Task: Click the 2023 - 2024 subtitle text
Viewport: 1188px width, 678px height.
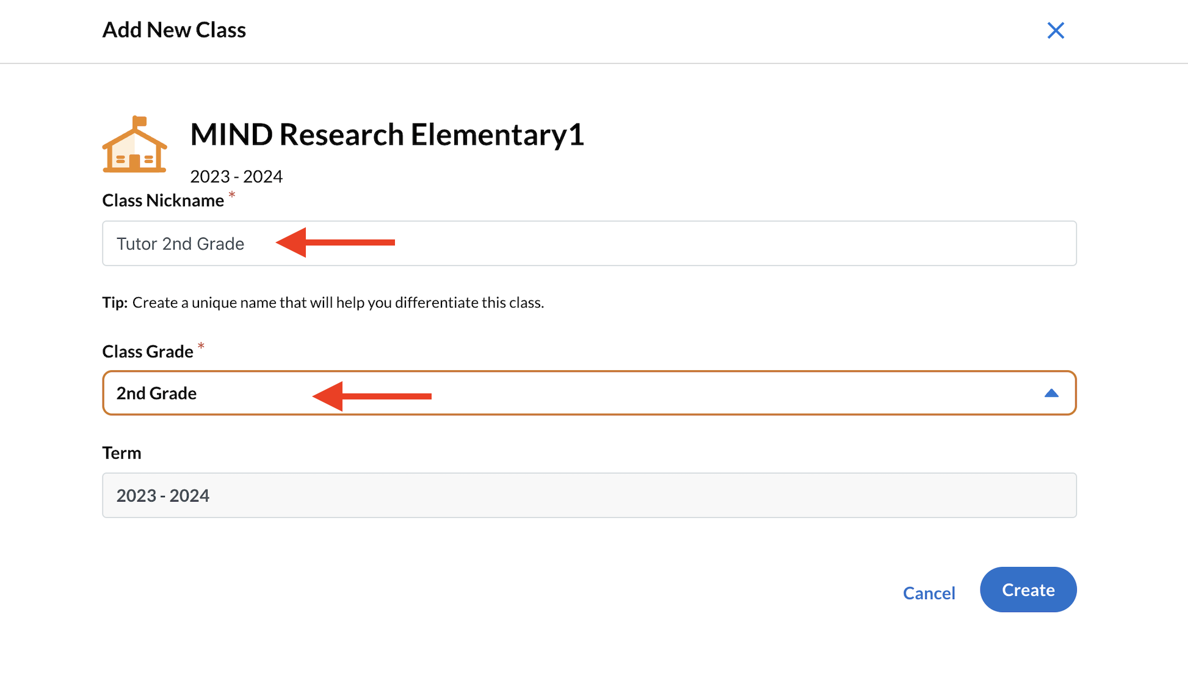Action: point(236,176)
